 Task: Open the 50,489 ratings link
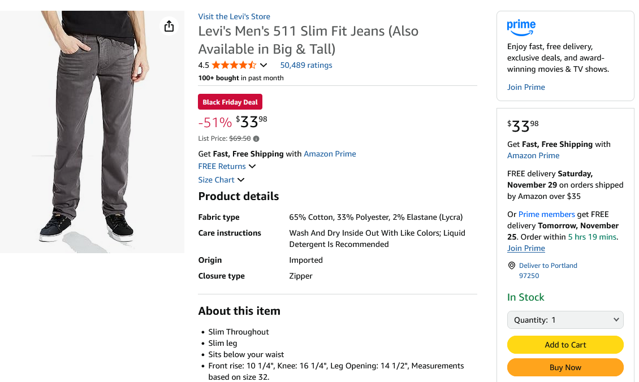tap(306, 65)
